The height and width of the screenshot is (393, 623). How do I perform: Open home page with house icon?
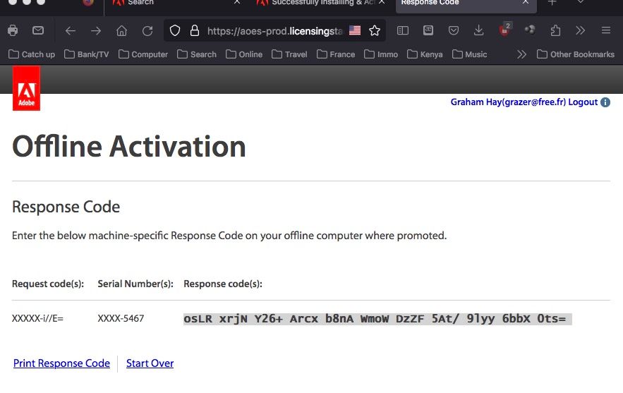click(121, 30)
